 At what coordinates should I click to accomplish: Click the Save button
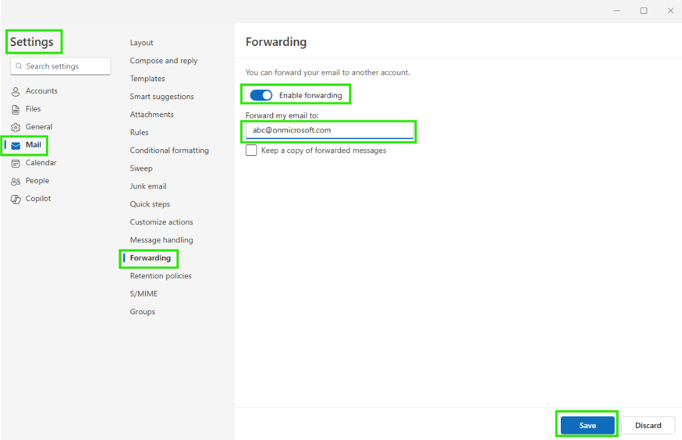[587, 425]
